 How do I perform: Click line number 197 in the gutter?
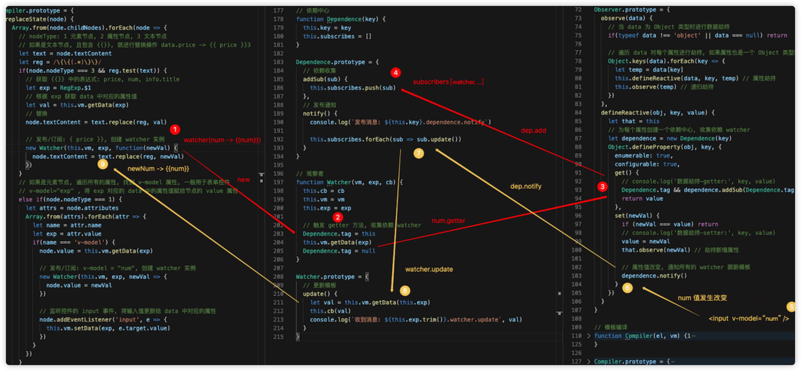278,182
